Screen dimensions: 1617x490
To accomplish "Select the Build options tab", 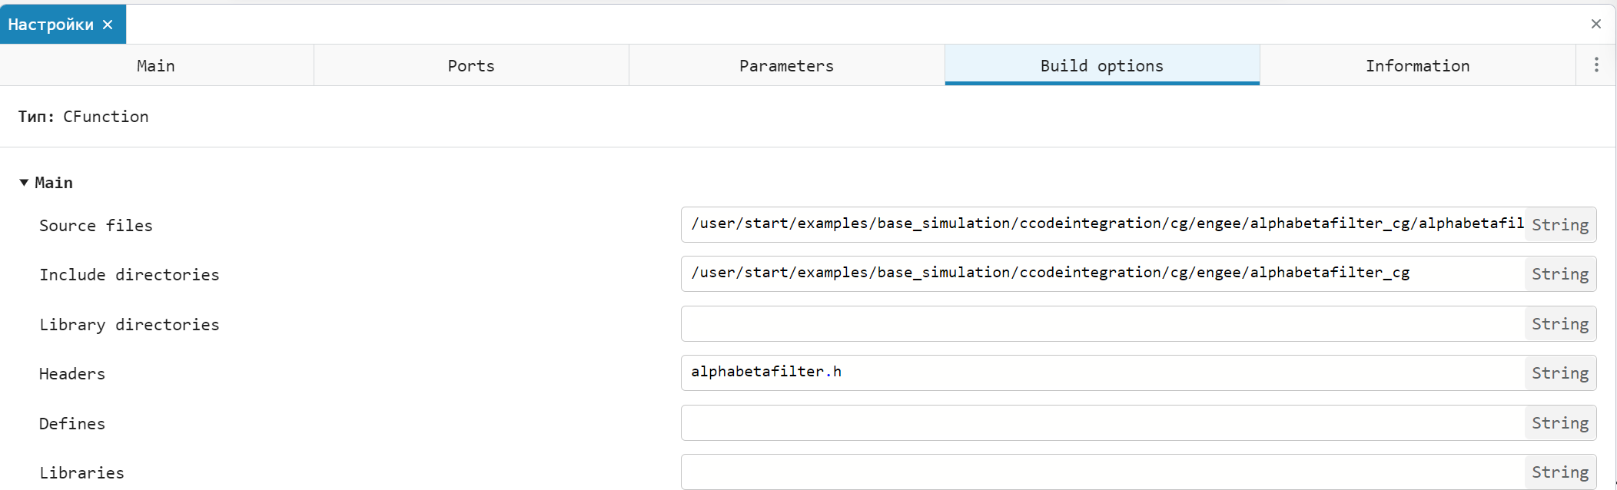I will (1101, 66).
